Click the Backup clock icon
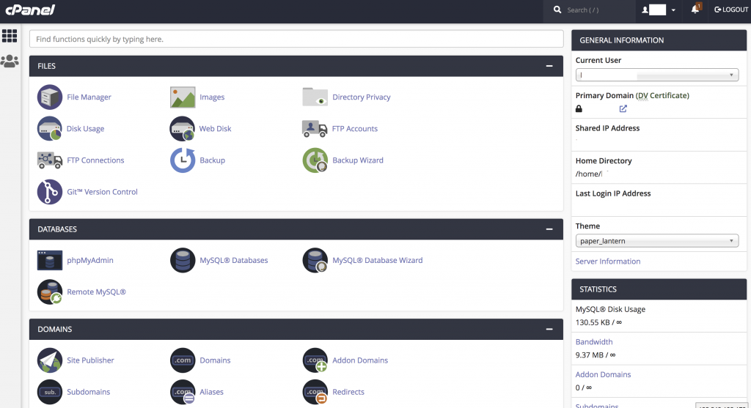 pyautogui.click(x=183, y=160)
